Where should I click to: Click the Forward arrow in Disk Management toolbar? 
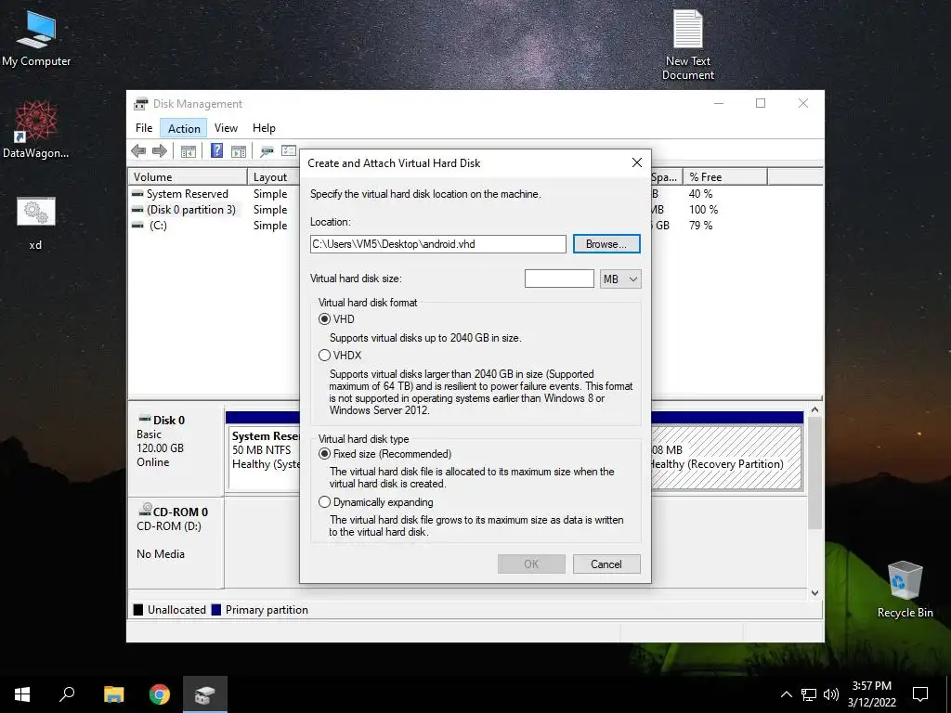click(x=160, y=150)
